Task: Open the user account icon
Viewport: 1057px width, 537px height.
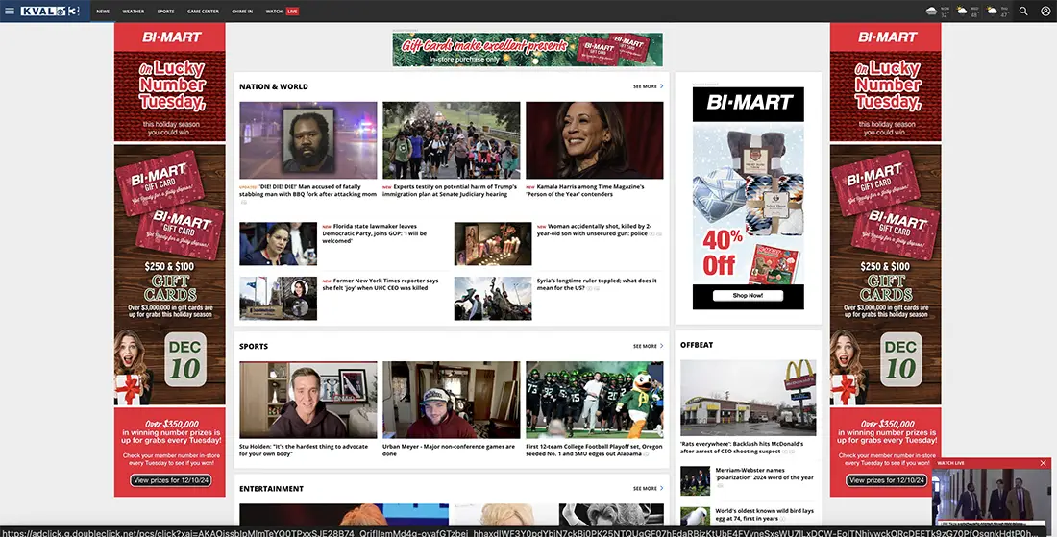Action: 1045,11
